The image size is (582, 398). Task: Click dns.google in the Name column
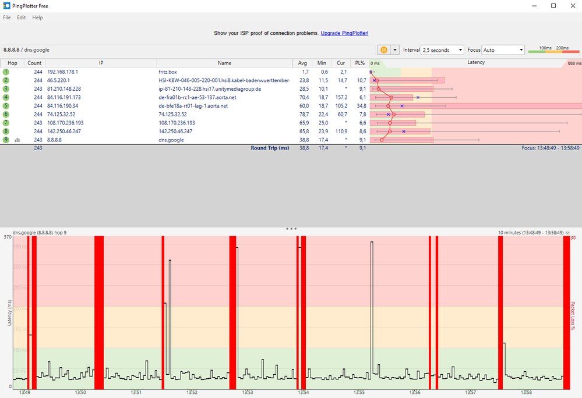click(x=171, y=140)
